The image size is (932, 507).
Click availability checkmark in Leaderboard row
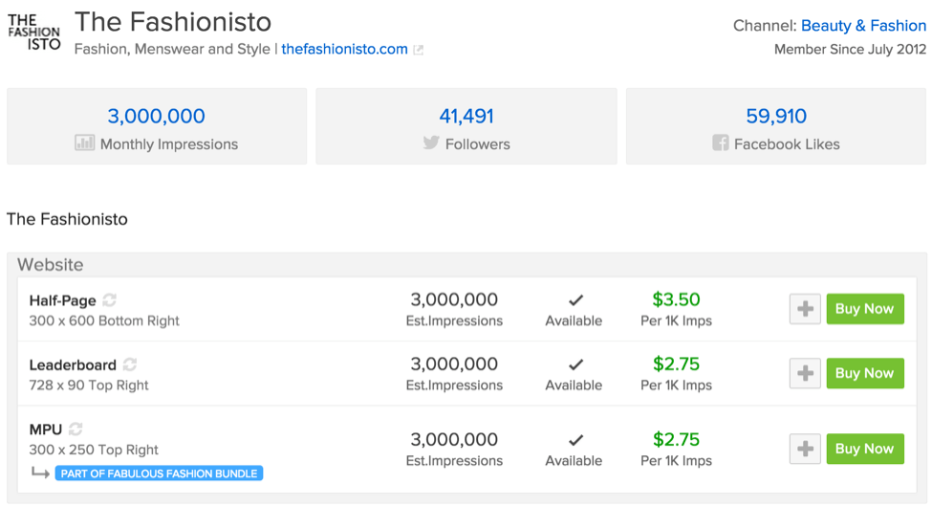[x=574, y=364]
